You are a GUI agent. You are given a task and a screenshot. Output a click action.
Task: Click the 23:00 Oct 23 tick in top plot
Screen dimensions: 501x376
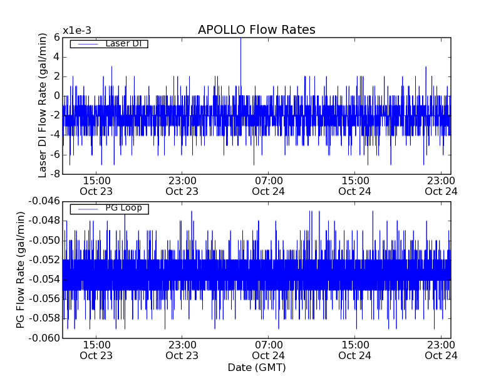[182, 185]
